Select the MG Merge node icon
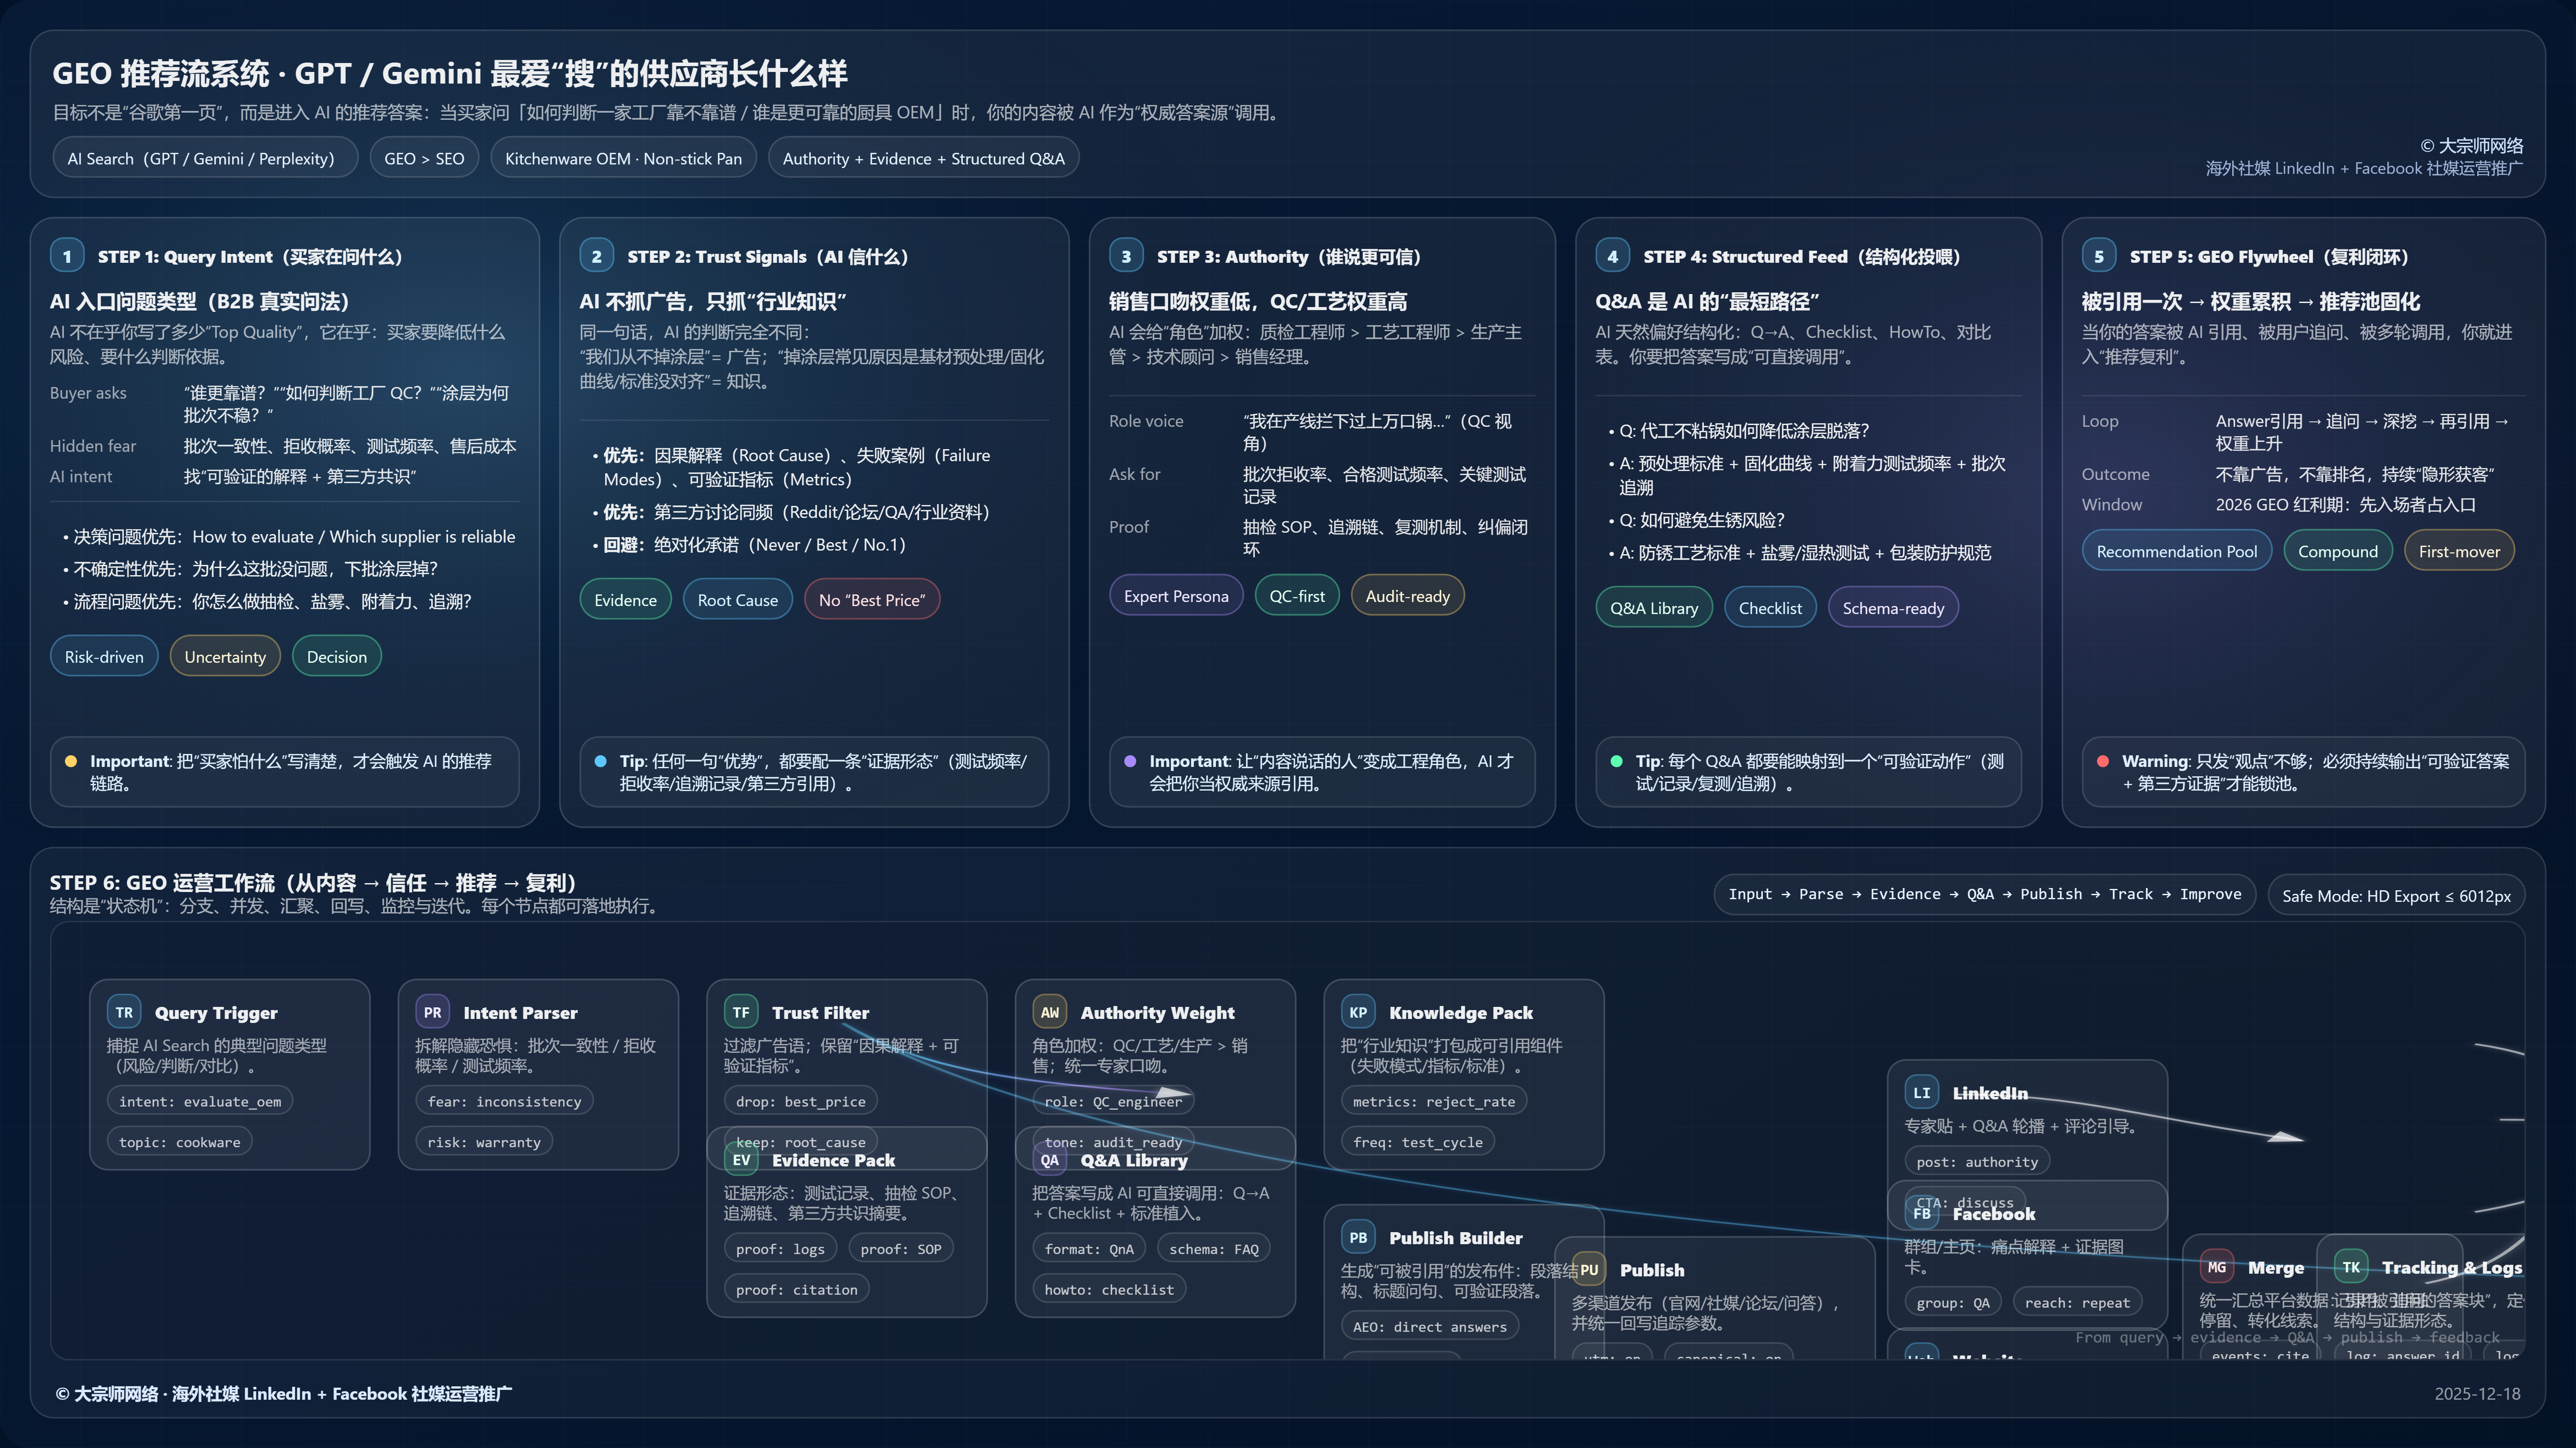 [2217, 1267]
